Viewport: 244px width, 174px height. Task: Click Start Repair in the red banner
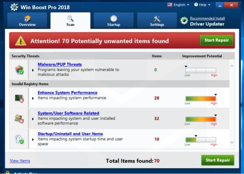pos(216,40)
